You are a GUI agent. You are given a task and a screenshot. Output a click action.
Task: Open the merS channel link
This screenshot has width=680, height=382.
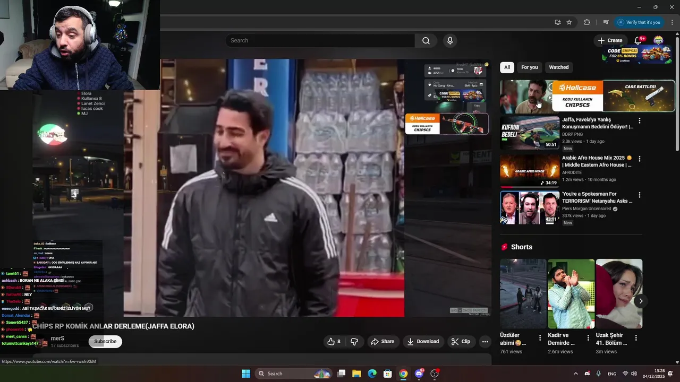pyautogui.click(x=57, y=338)
